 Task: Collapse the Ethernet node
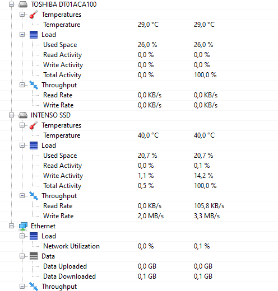tap(11, 226)
